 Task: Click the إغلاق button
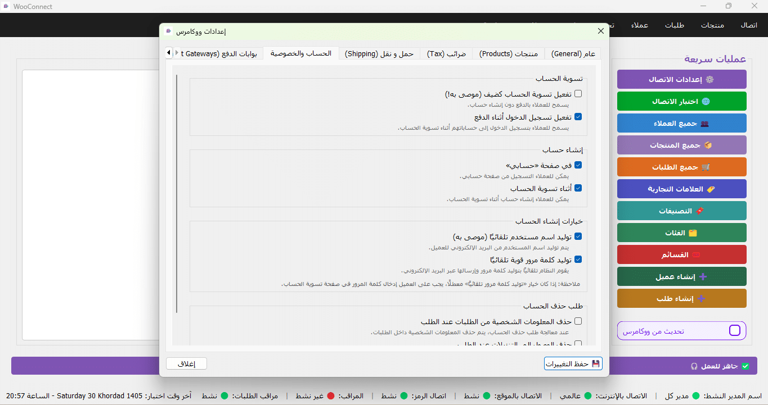pyautogui.click(x=186, y=364)
